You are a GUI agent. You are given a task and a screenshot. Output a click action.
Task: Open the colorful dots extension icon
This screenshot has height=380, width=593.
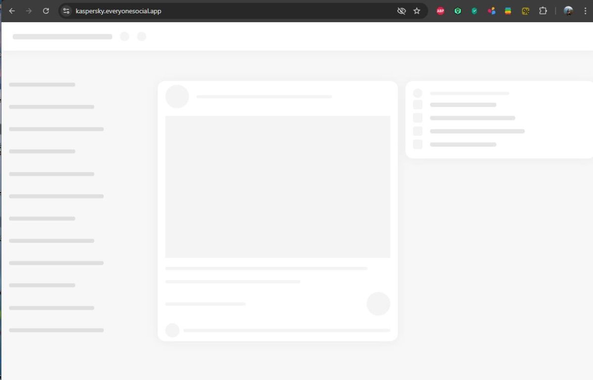(491, 11)
